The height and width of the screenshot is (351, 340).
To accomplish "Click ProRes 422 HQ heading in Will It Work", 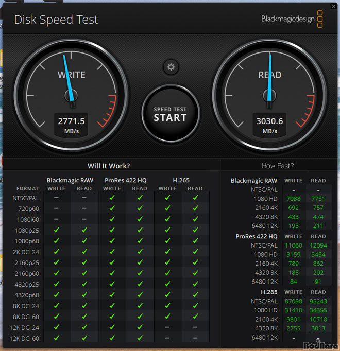I will coord(126,180).
